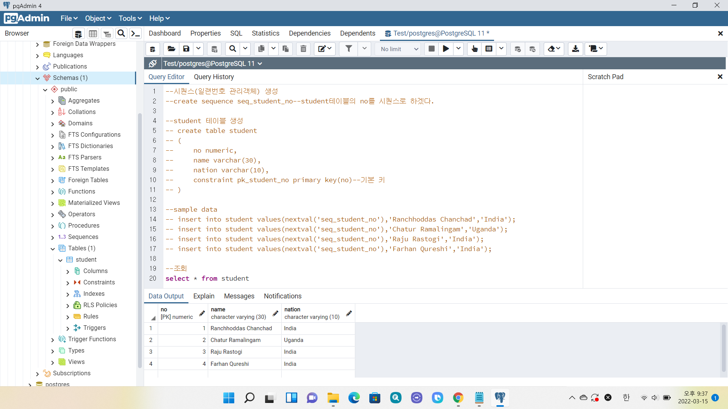Image resolution: width=728 pixels, height=409 pixels.
Task: Click the Stop query square button
Action: coord(431,49)
